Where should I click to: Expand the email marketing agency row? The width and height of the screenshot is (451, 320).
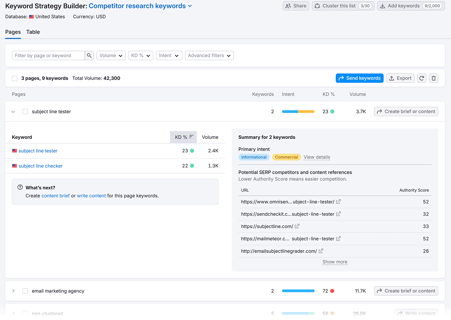13,291
